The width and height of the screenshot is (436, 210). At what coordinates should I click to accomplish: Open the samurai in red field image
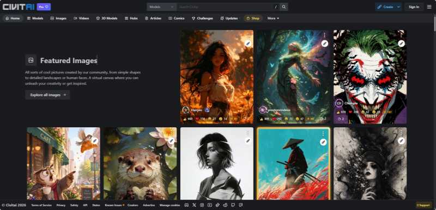[x=293, y=164]
